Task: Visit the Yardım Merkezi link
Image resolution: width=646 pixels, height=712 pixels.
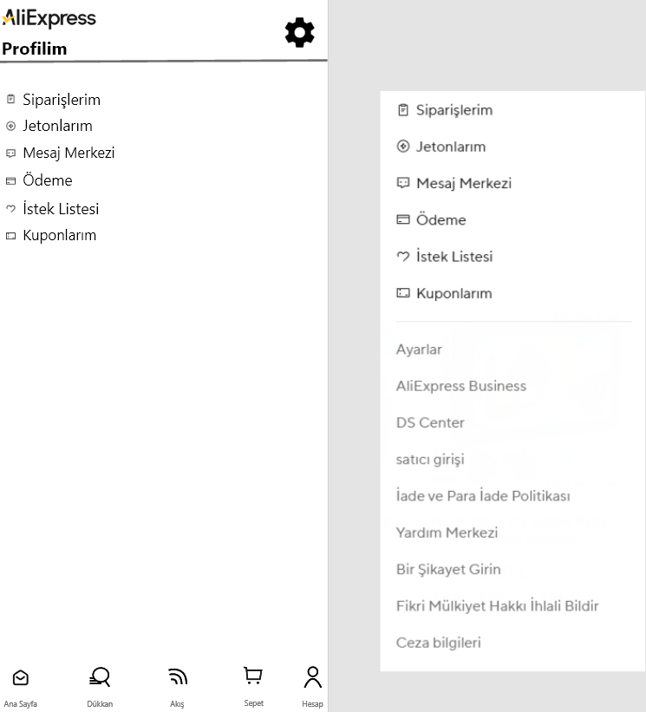Action: (x=447, y=532)
